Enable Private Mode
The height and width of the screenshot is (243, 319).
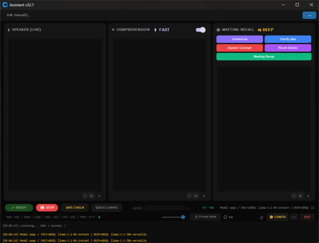[205, 217]
